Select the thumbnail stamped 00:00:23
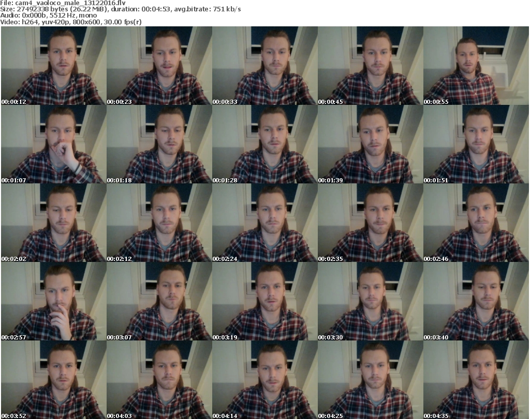 (159, 66)
